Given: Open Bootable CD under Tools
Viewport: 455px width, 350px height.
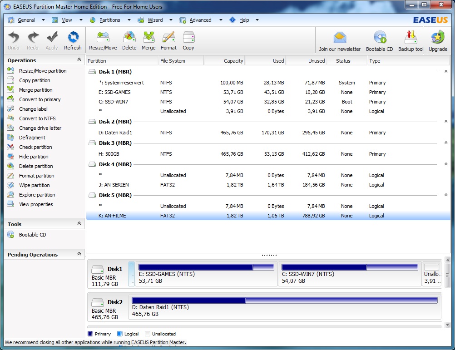Looking at the screenshot, I should [27, 235].
